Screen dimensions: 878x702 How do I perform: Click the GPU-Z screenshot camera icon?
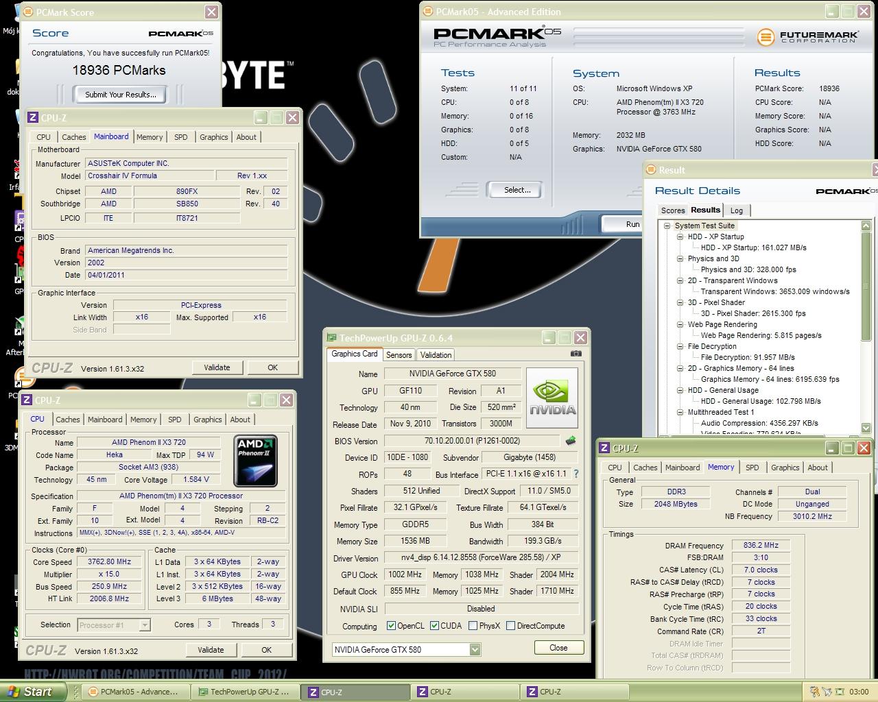coord(576,354)
